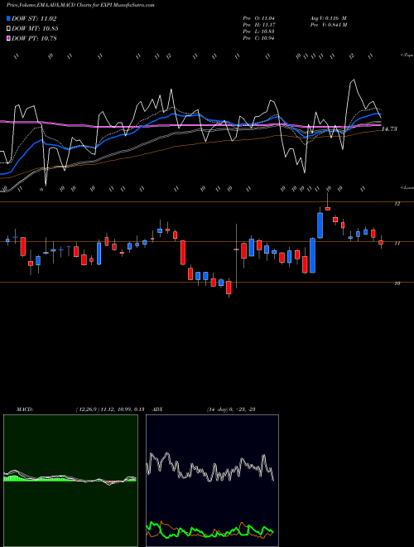
Task: Click the 'ADX' panel heading
Action: 157,409
